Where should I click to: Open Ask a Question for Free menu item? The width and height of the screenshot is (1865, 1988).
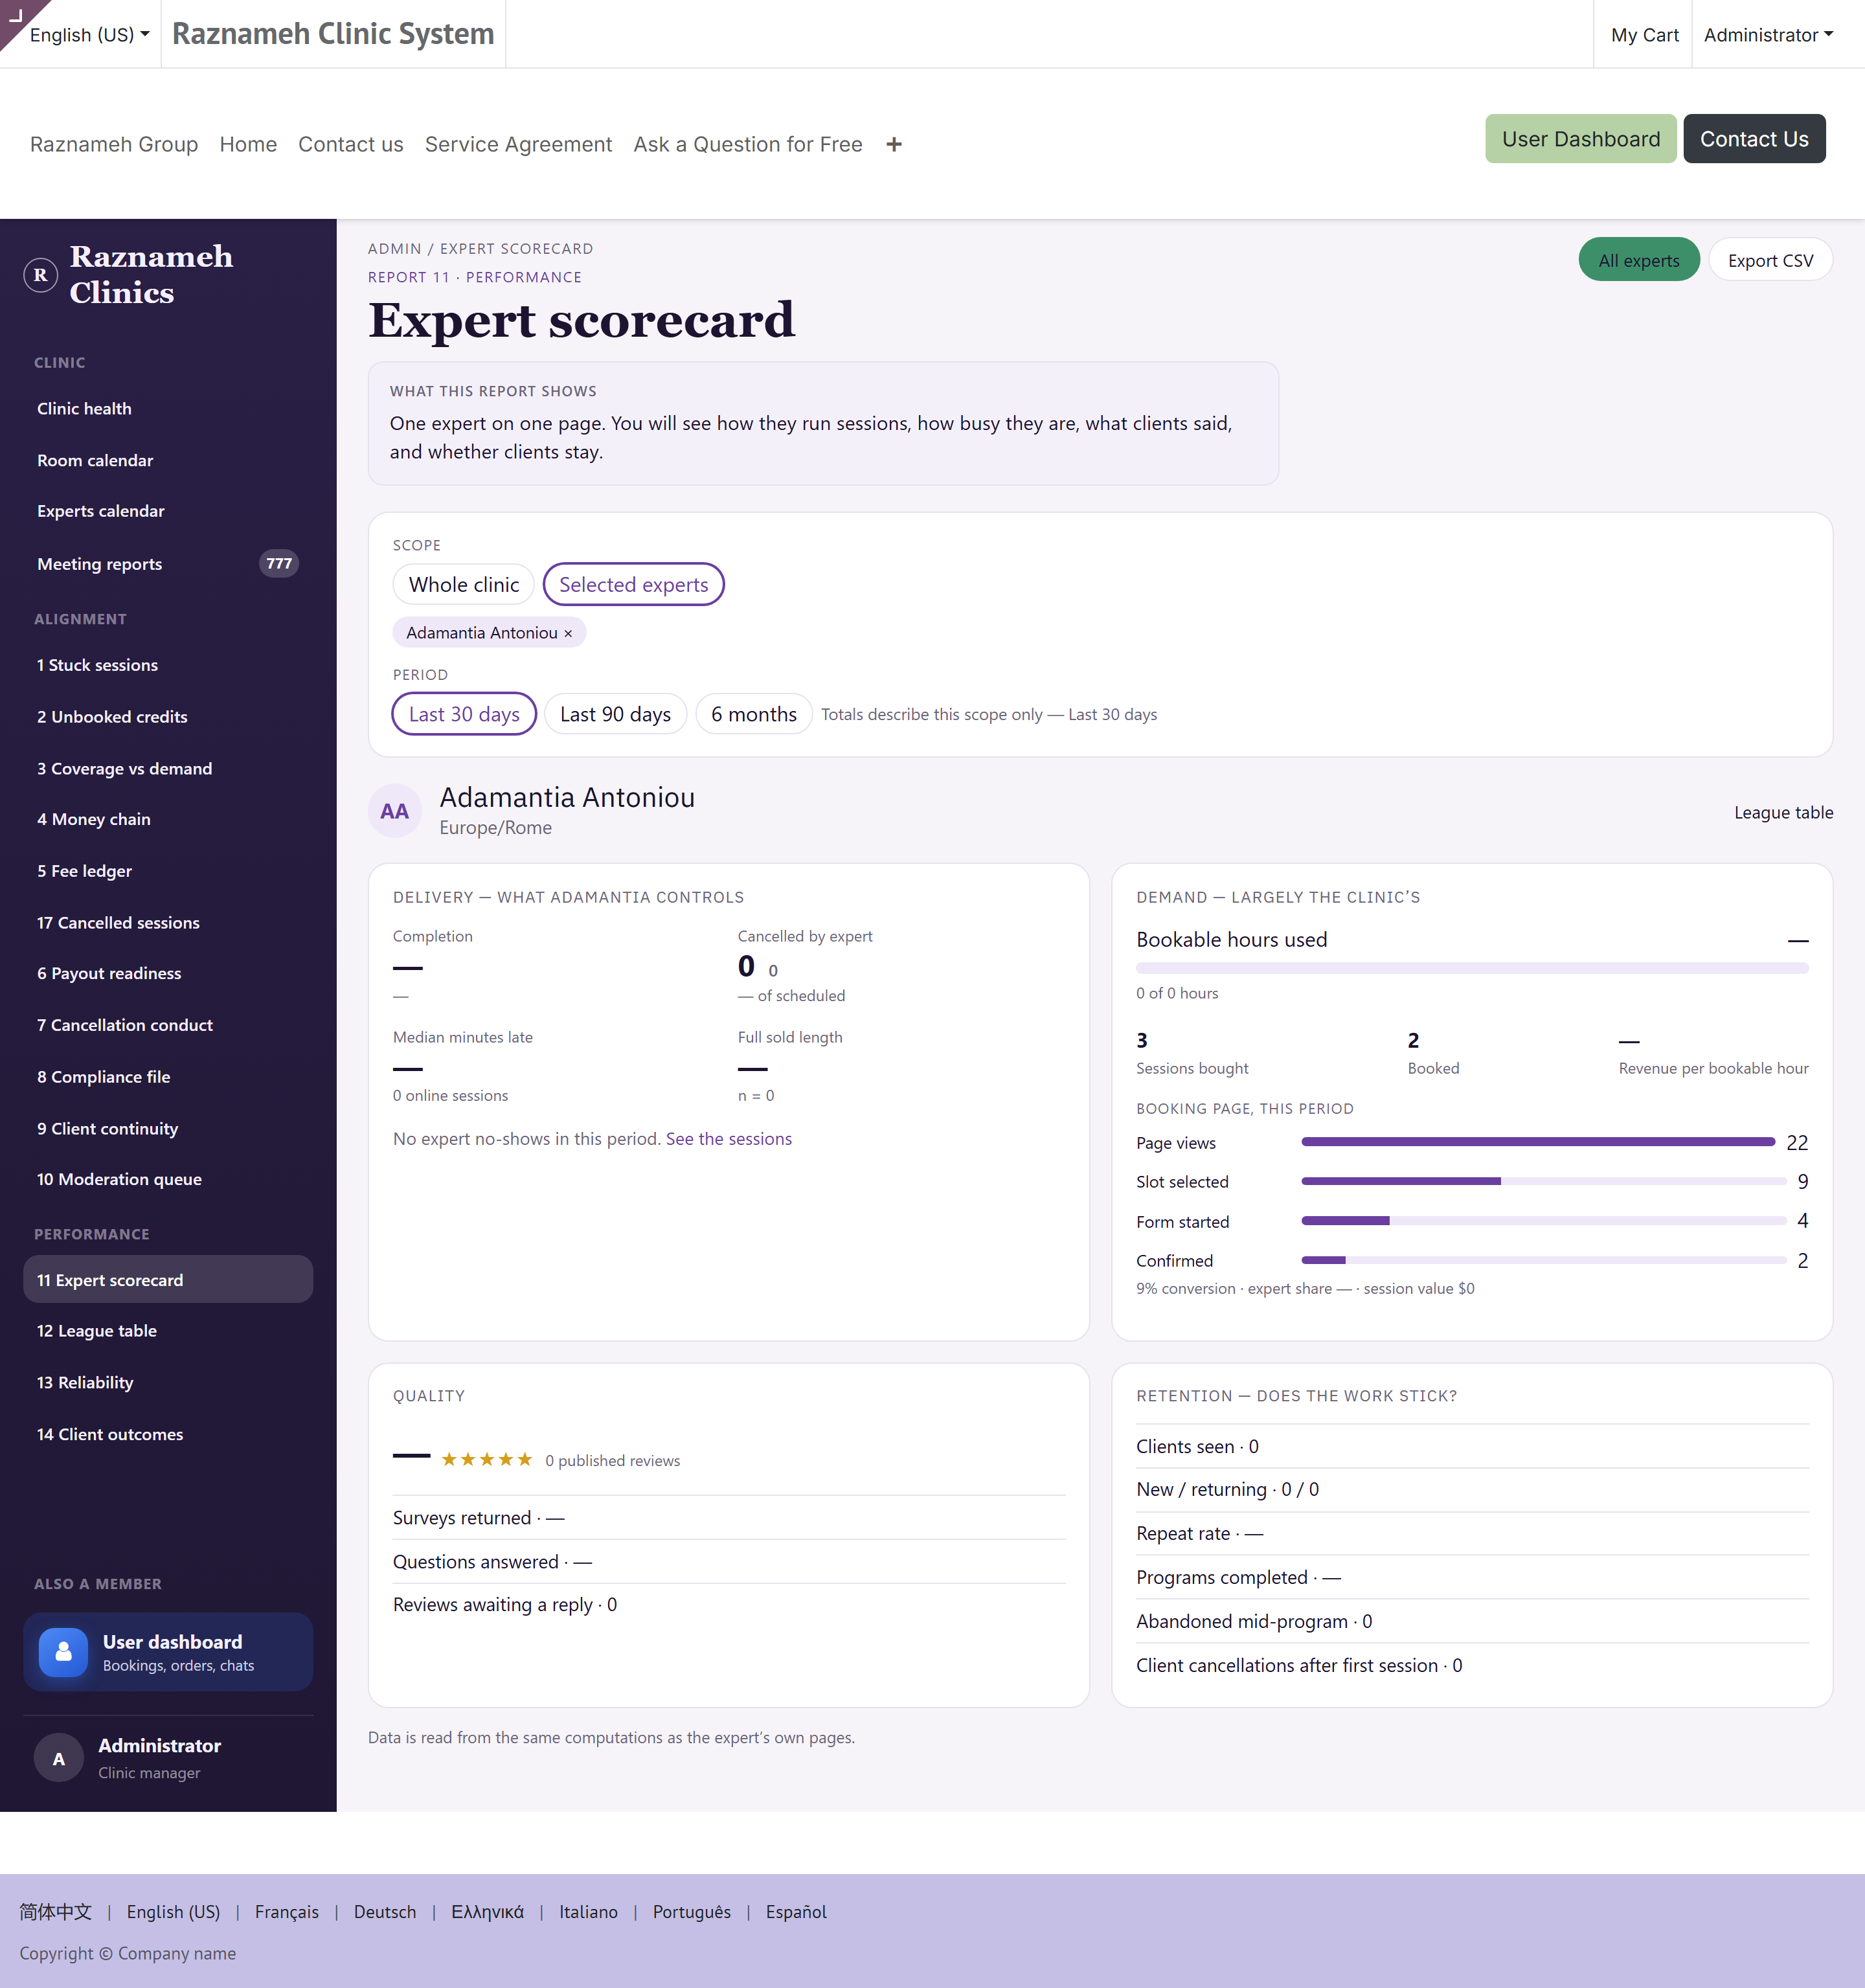747,145
